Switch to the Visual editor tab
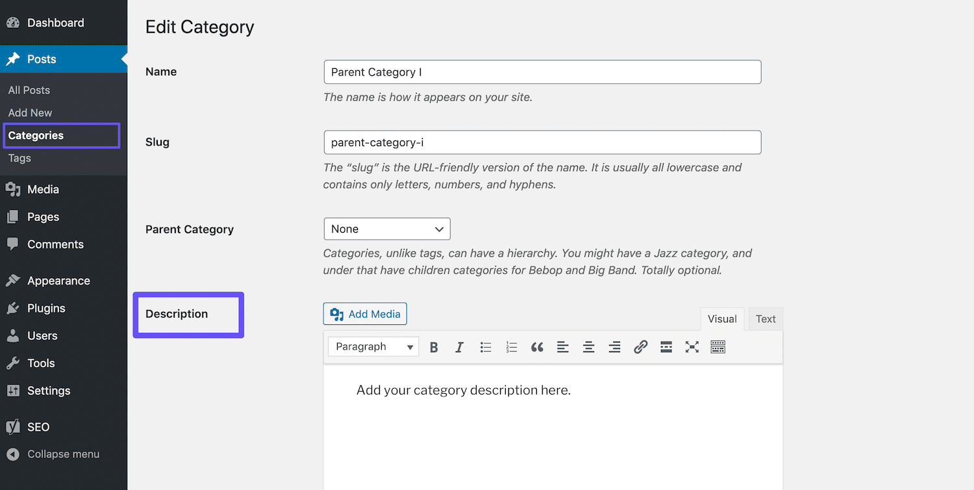The height and width of the screenshot is (490, 974). [x=722, y=319]
